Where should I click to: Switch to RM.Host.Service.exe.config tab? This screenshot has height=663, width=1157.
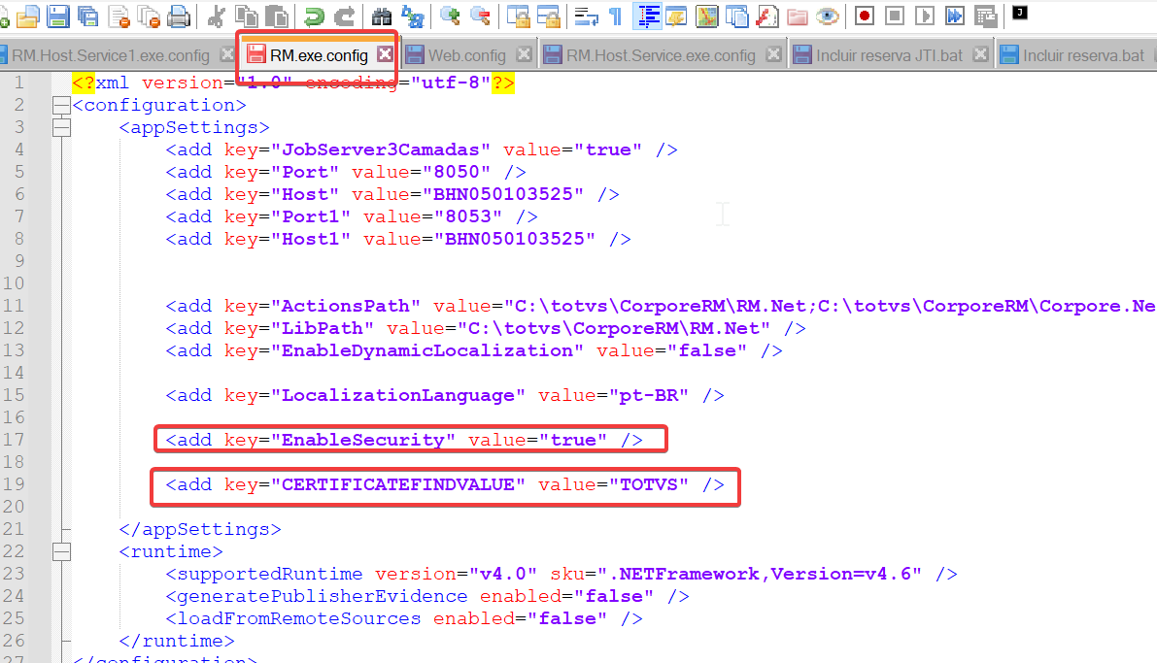(661, 55)
